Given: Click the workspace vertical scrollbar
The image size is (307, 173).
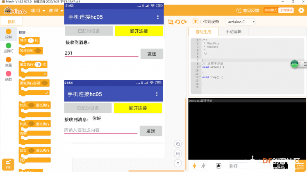Looking at the screenshot, I should click(185, 134).
